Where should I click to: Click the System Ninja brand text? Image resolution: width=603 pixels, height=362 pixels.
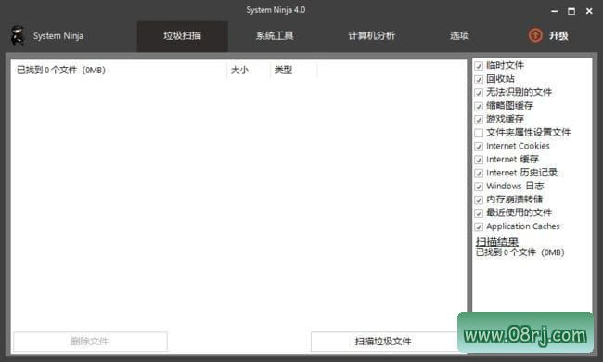tap(58, 36)
